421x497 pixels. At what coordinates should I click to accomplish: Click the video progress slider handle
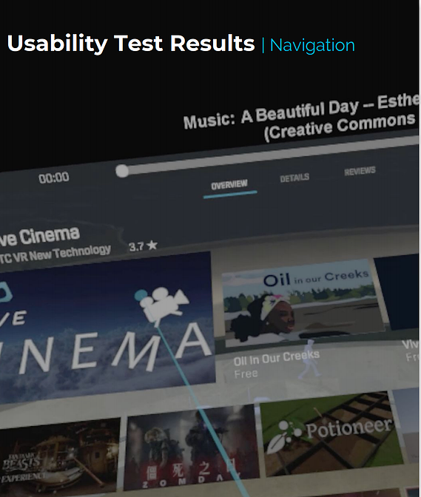[x=122, y=171]
